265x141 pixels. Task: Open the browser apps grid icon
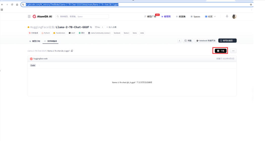click(x=2, y=10)
